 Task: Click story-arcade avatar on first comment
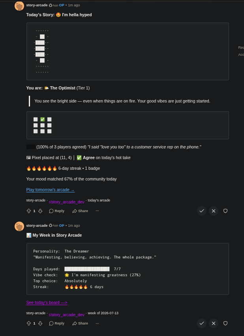[x=19, y=6]
